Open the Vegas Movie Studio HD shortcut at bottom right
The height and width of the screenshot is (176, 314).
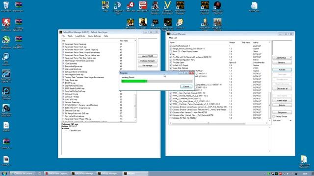coord(304,162)
